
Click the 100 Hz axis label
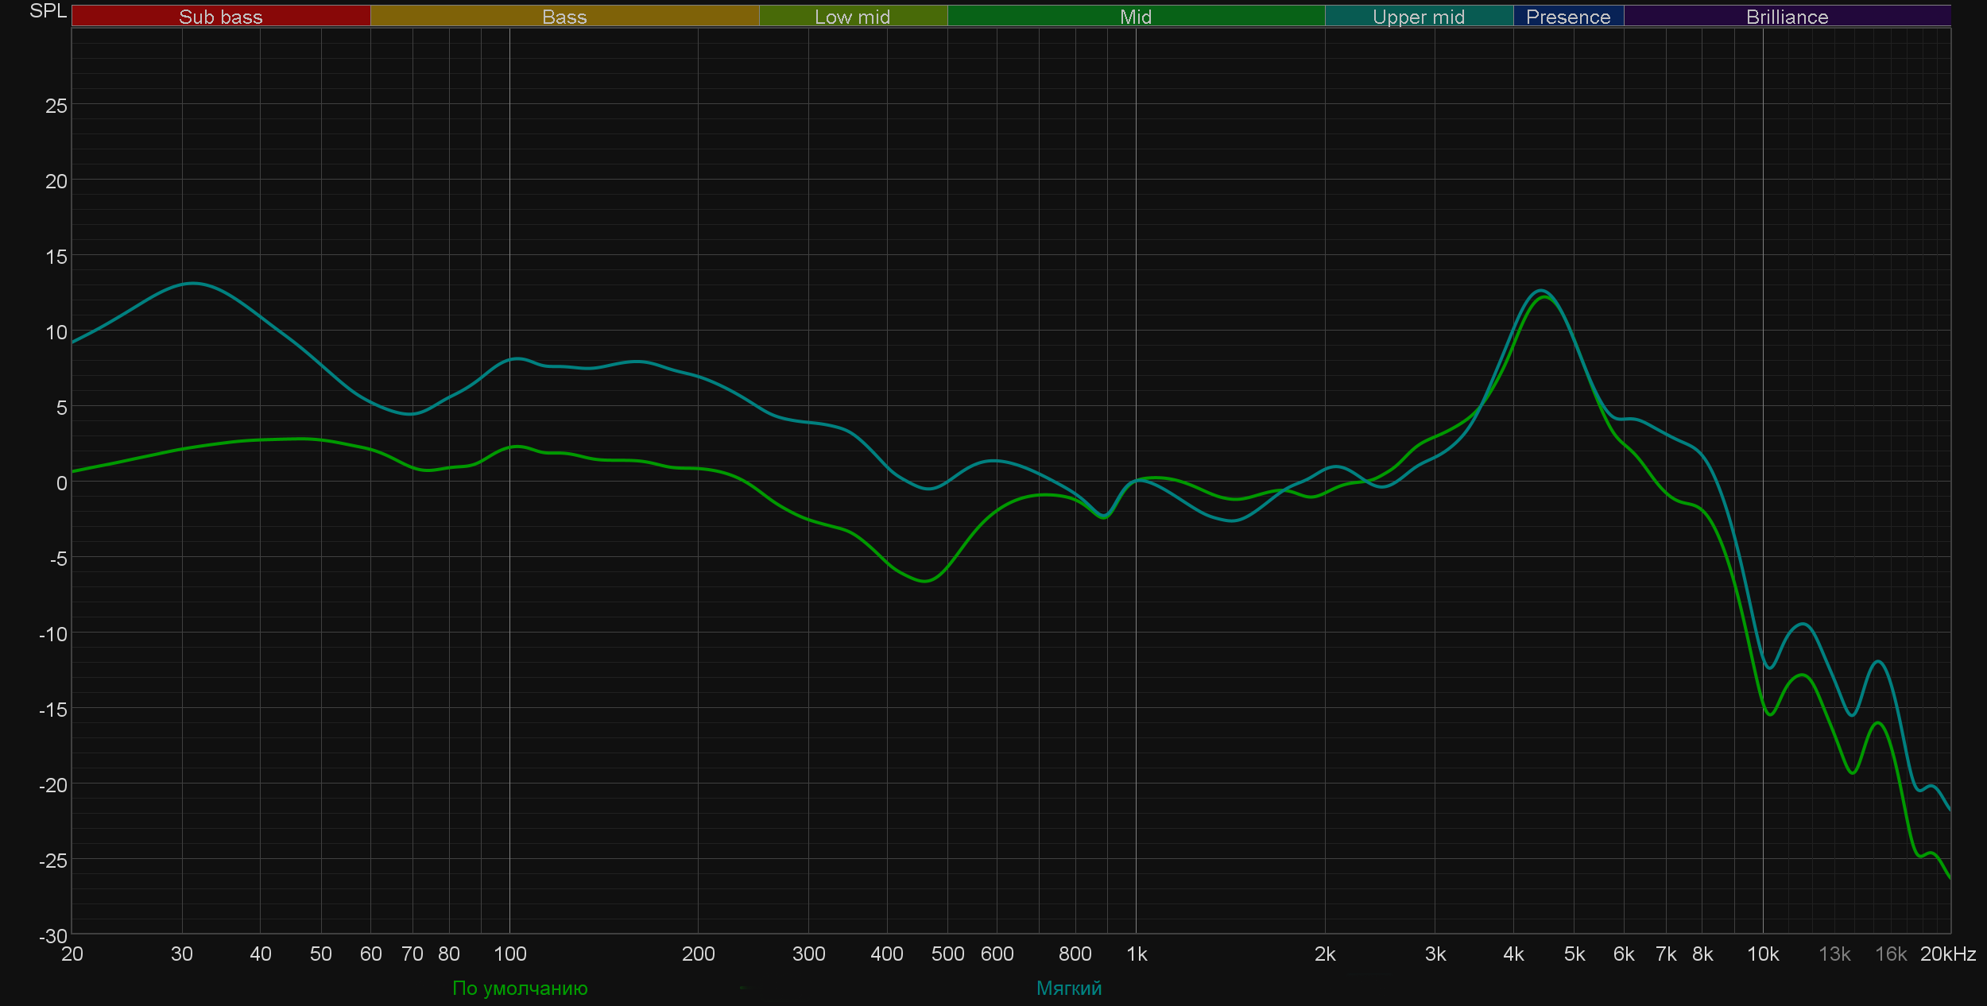[x=509, y=954]
